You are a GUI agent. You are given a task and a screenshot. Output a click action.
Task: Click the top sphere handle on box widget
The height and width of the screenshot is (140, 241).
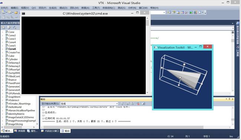[x=184, y=64]
